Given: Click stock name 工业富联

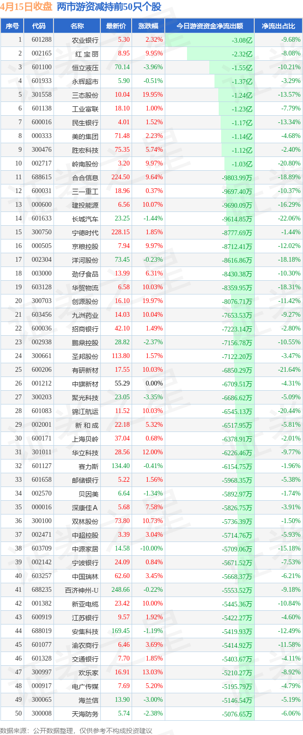Looking at the screenshot, I should pos(85,109).
